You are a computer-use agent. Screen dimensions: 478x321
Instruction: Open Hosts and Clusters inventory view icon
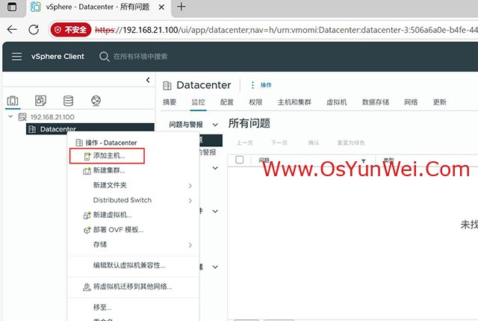13,101
